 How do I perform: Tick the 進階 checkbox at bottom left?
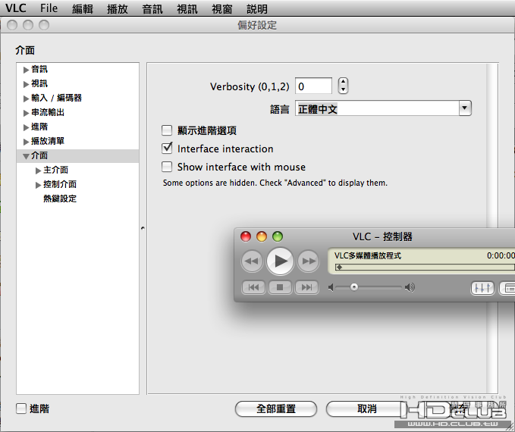21,409
